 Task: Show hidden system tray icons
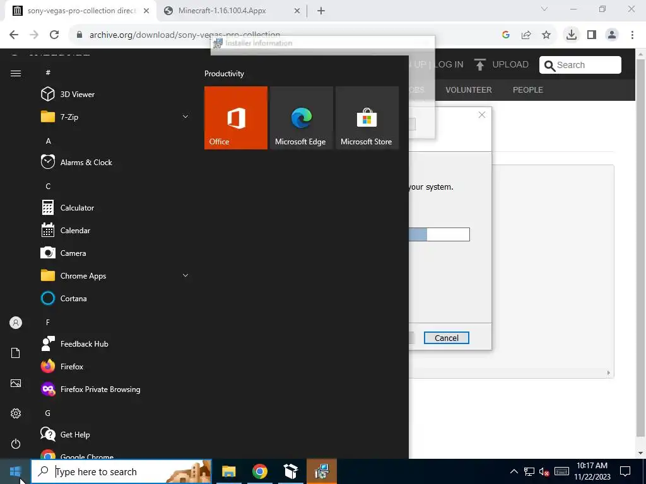click(x=514, y=471)
